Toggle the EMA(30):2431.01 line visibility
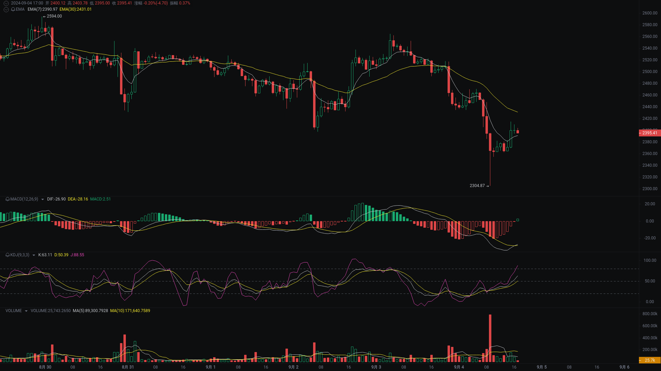The height and width of the screenshot is (371, 661). click(76, 9)
